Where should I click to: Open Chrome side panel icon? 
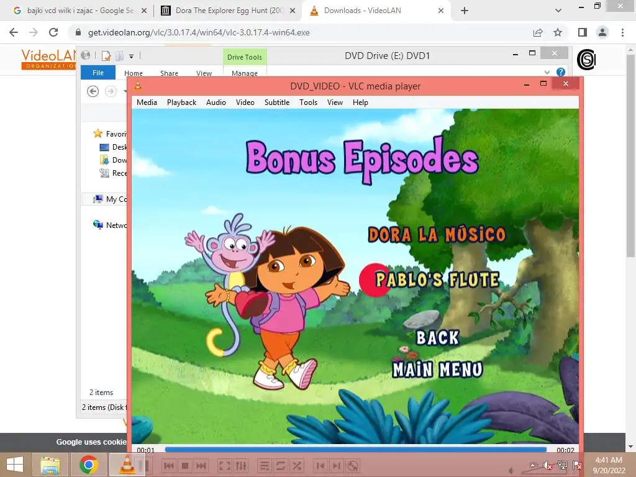coord(583,32)
